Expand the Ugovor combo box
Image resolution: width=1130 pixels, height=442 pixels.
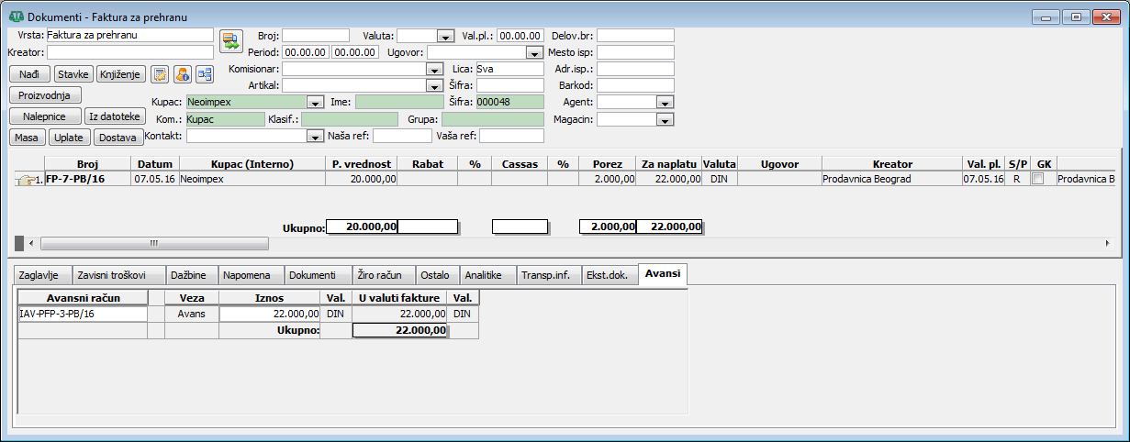tap(534, 52)
